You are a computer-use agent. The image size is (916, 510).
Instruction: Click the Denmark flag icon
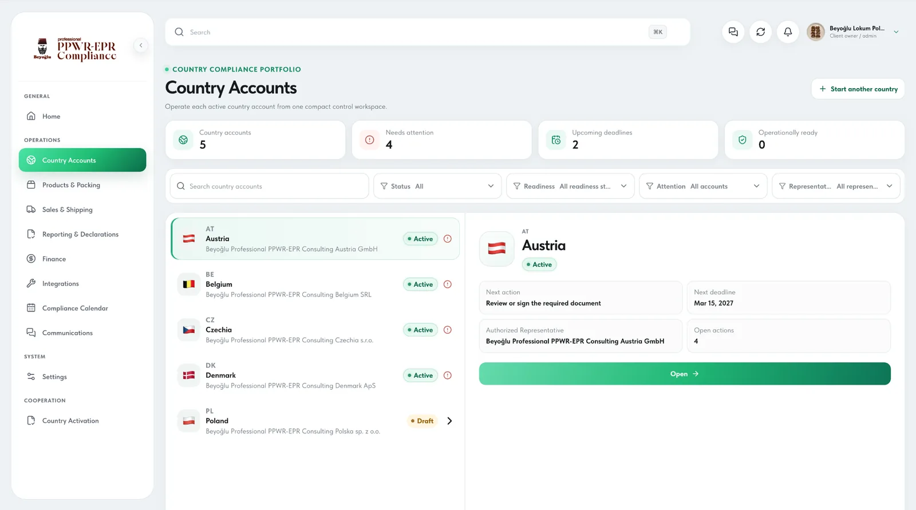[189, 375]
